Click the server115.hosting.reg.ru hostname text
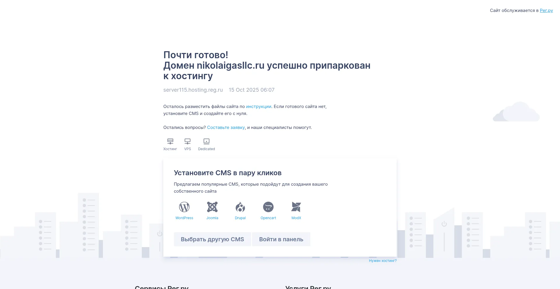 click(193, 90)
